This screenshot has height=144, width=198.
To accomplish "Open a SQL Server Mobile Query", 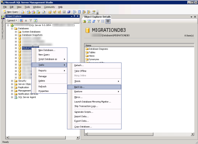I will tap(44, 12).
